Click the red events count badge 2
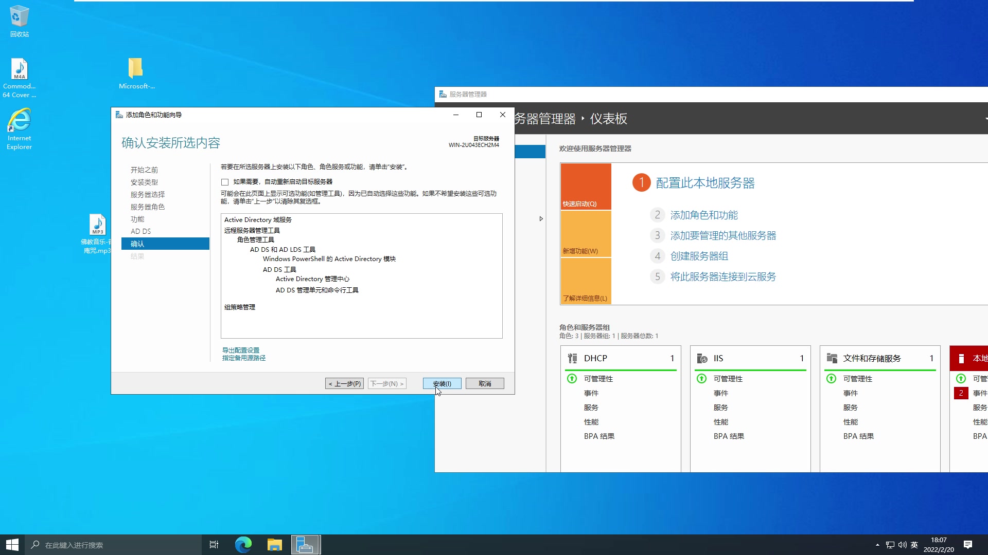The width and height of the screenshot is (988, 555). [961, 393]
